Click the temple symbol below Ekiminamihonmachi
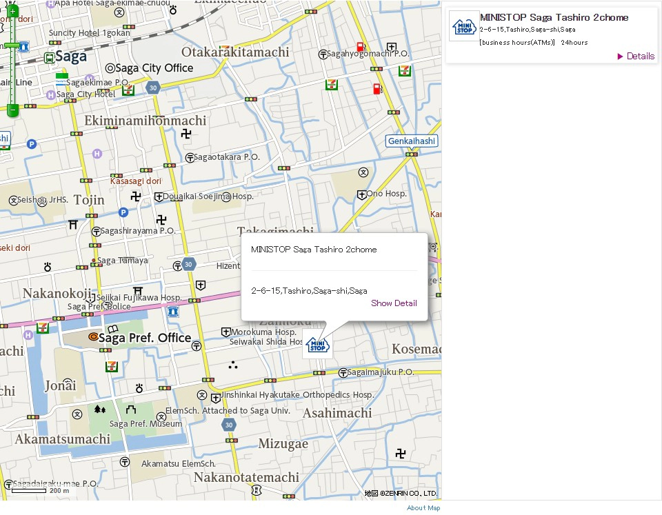The height and width of the screenshot is (515, 662). [185, 134]
